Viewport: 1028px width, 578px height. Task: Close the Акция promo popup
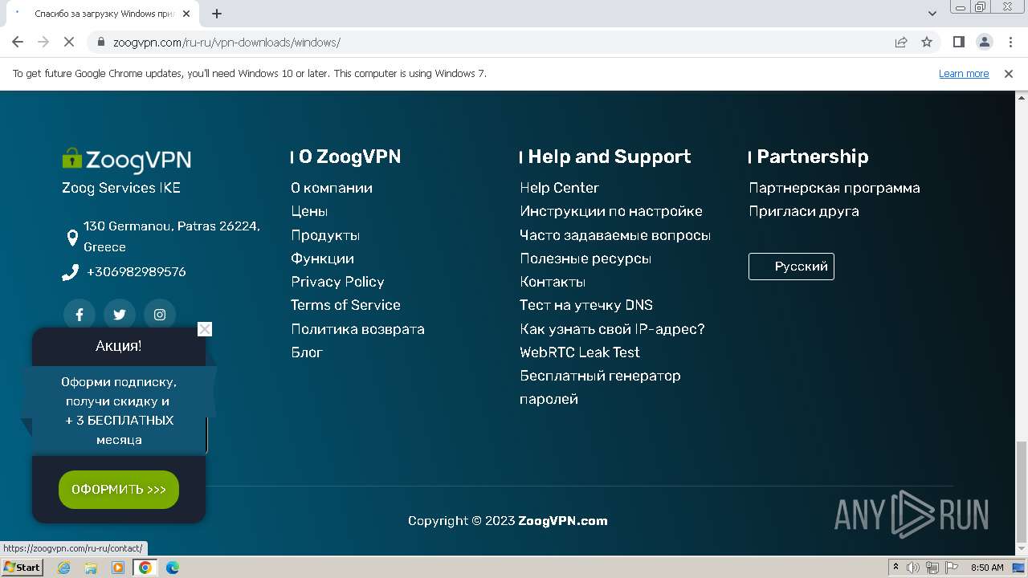coord(205,329)
